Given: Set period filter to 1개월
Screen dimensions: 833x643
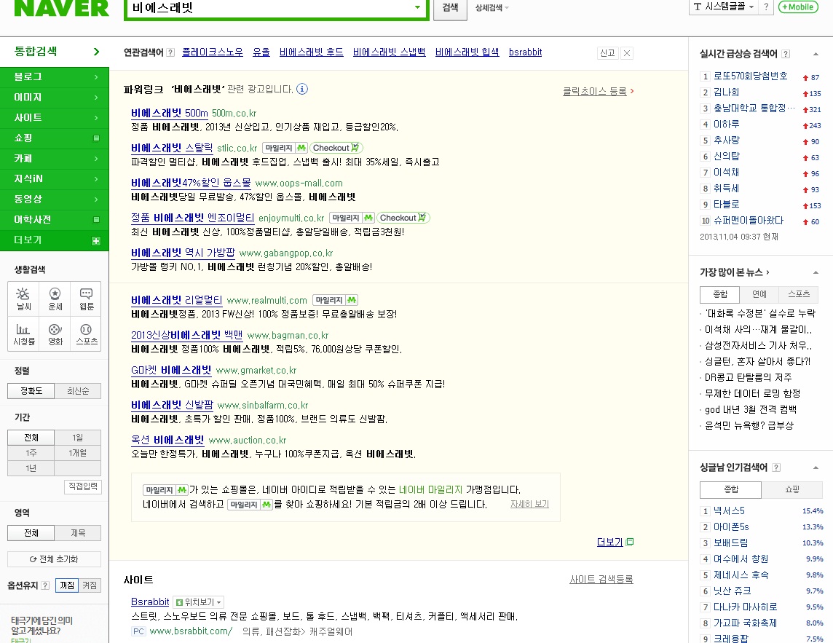Looking at the screenshot, I should click(x=78, y=453).
